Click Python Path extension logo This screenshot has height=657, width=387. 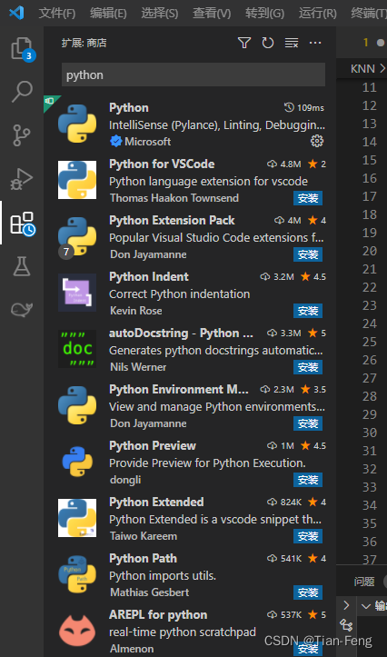pos(77,574)
